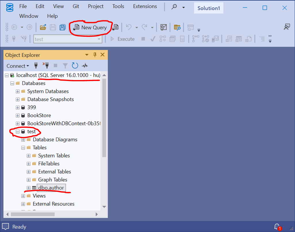Close the Object Explorer panel
Viewport: 295px width, 232px height.
(103, 55)
